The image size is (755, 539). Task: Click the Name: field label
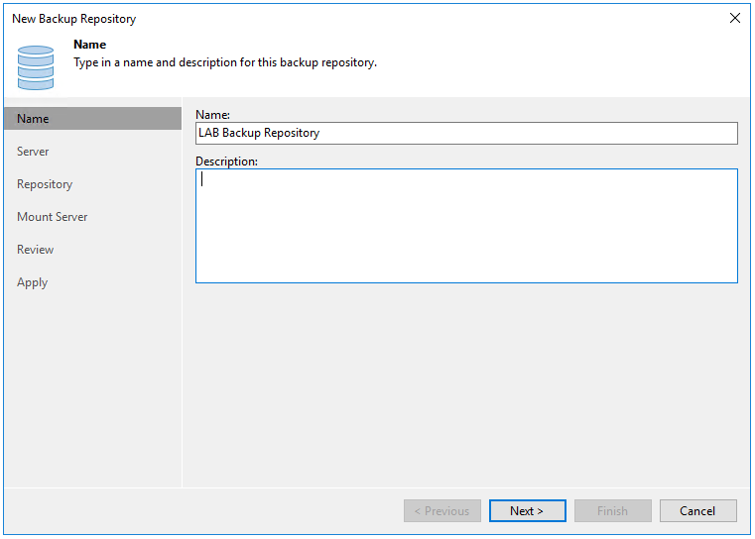pos(212,115)
